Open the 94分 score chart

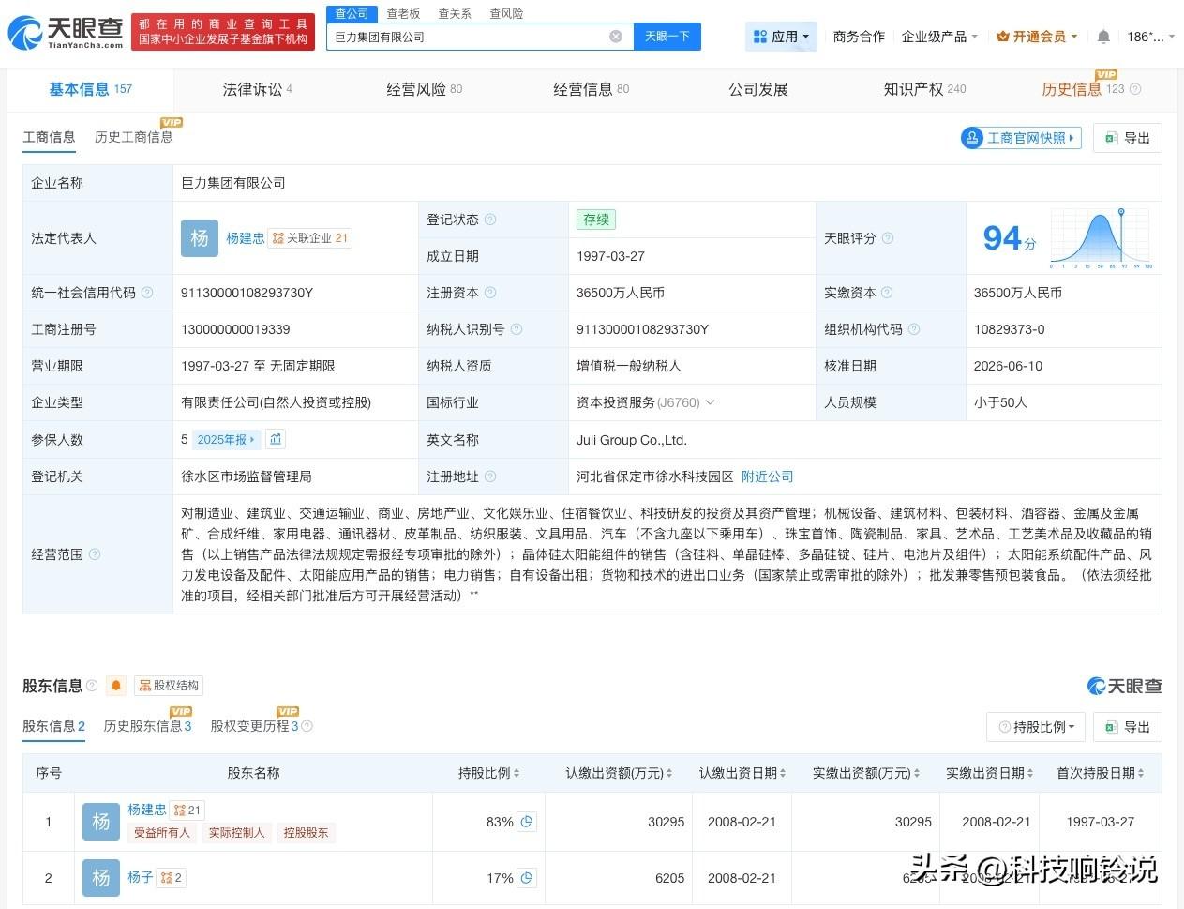click(1102, 238)
